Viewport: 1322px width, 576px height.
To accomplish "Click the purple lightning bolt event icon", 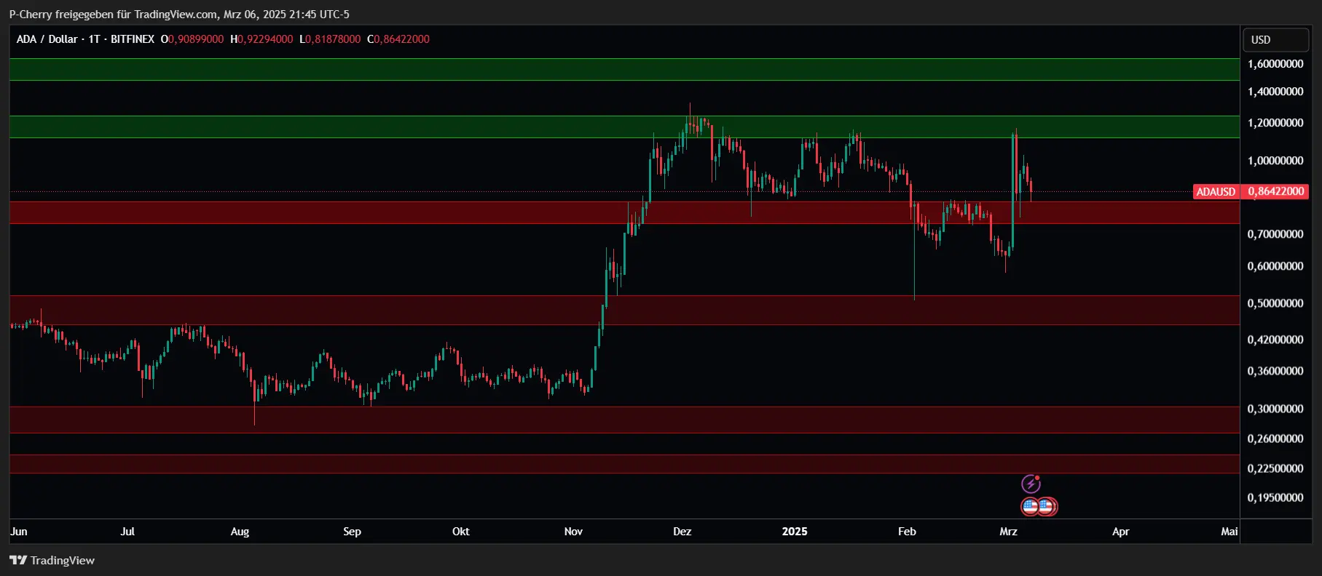I will (1031, 484).
